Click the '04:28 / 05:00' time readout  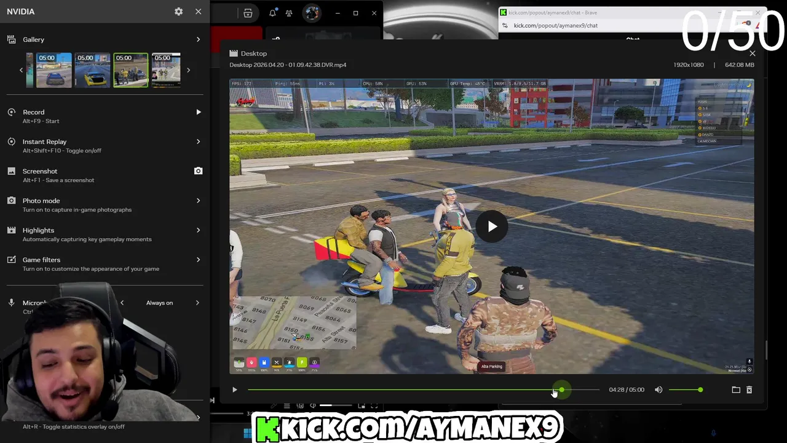click(627, 389)
